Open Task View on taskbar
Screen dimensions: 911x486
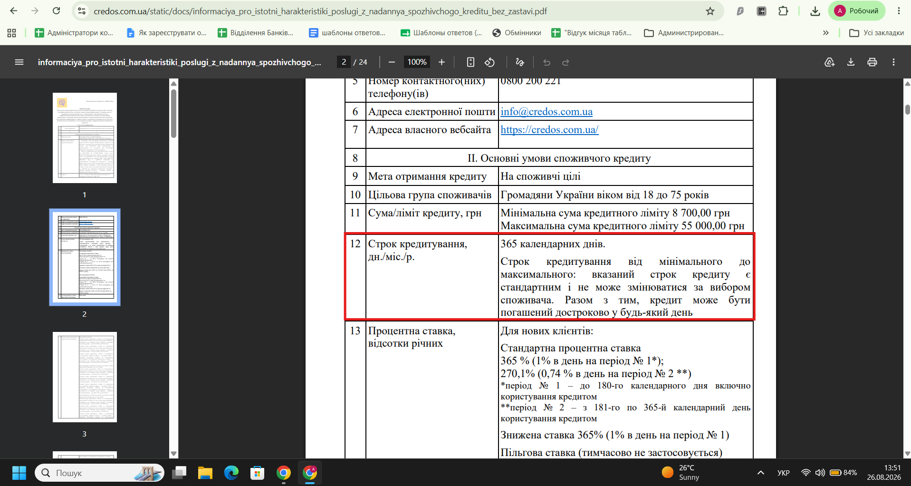tap(179, 473)
